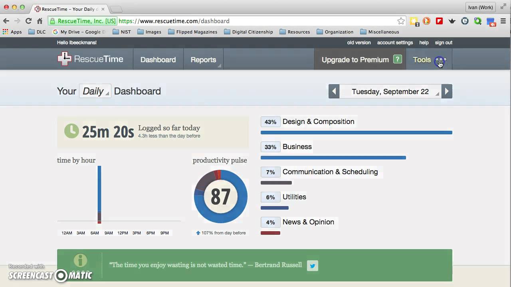
Task: Open the Flipped Magazines bookmarks folder
Action: pyautogui.click(x=193, y=32)
